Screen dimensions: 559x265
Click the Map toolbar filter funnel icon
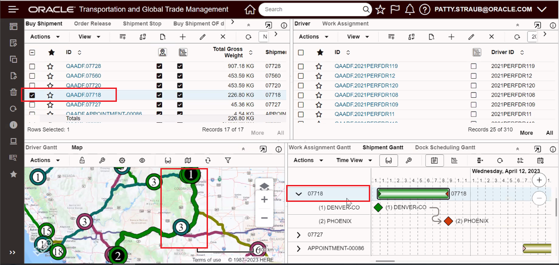pyautogui.click(x=228, y=160)
